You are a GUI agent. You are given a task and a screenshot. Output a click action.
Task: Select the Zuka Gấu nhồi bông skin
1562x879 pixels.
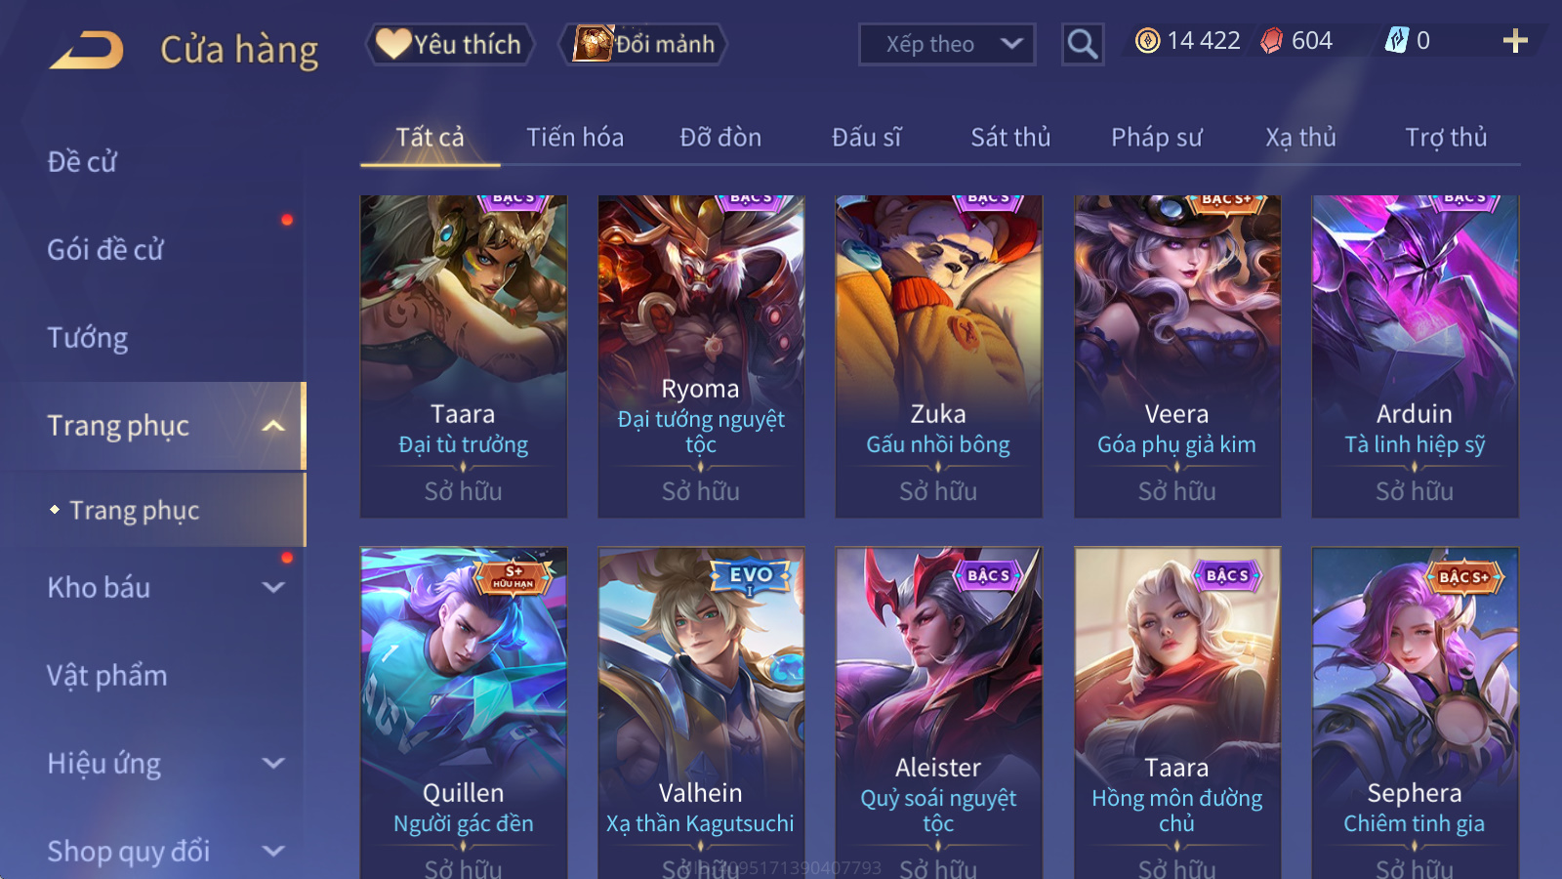(x=938, y=356)
